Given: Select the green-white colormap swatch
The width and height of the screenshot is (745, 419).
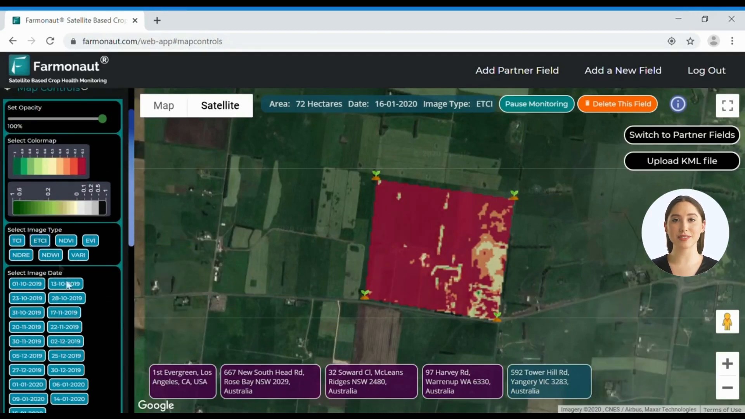Looking at the screenshot, I should click(59, 199).
